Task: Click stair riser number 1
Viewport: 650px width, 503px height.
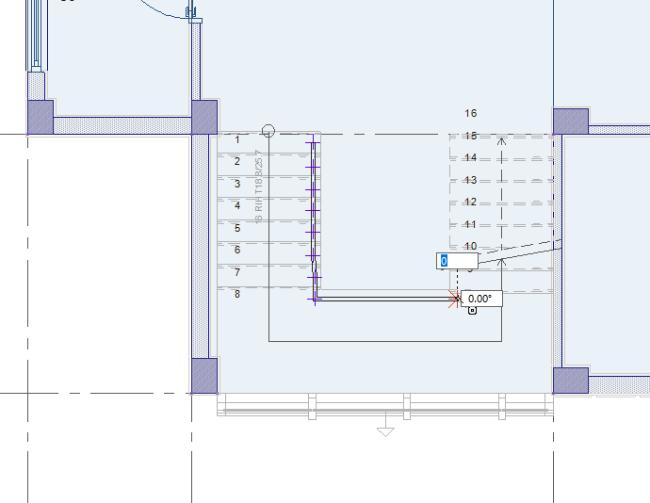Action: click(237, 139)
